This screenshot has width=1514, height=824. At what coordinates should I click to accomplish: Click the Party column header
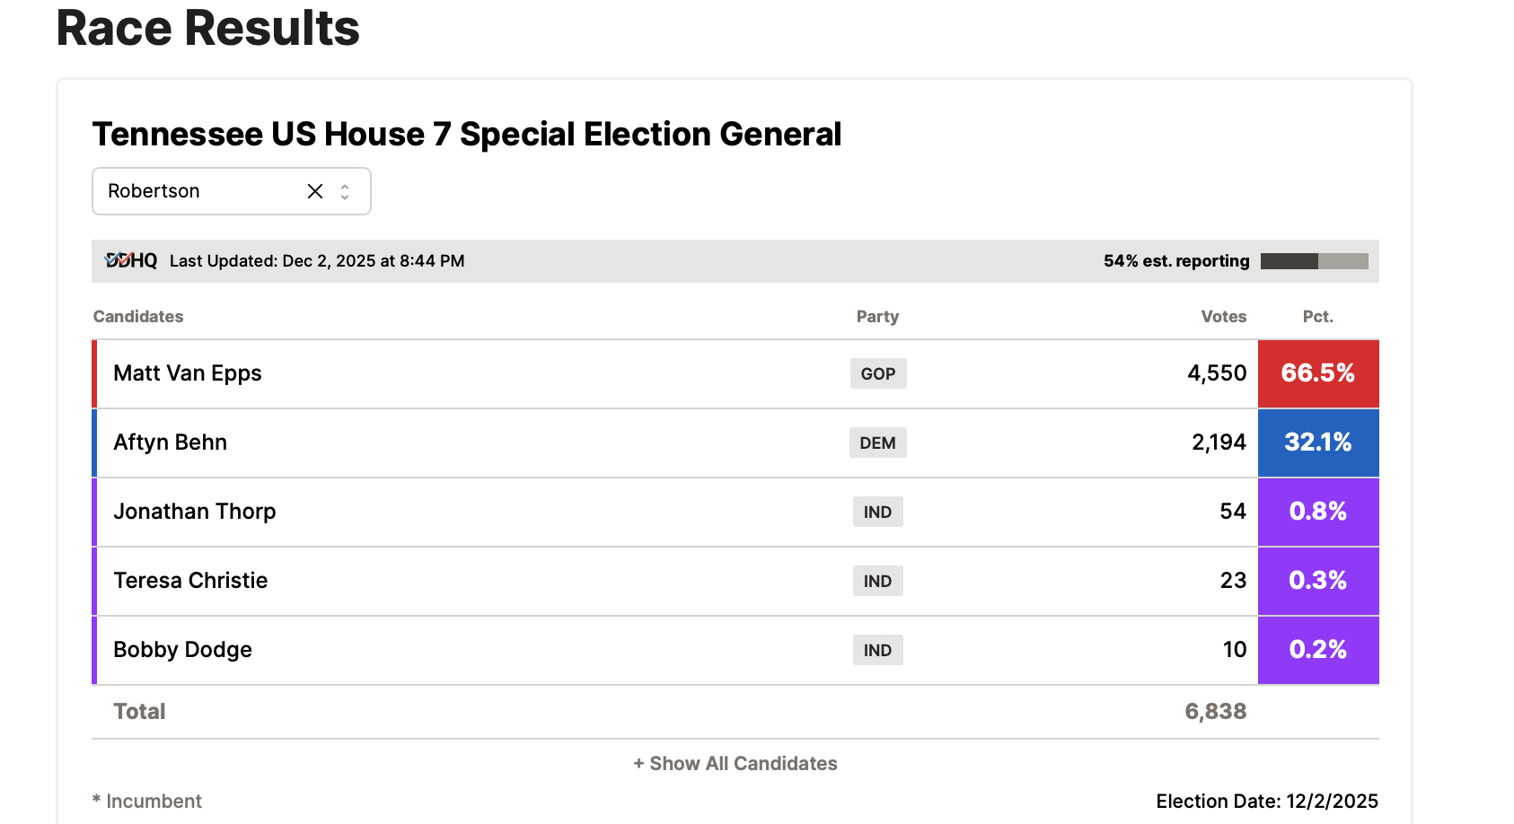tap(877, 317)
